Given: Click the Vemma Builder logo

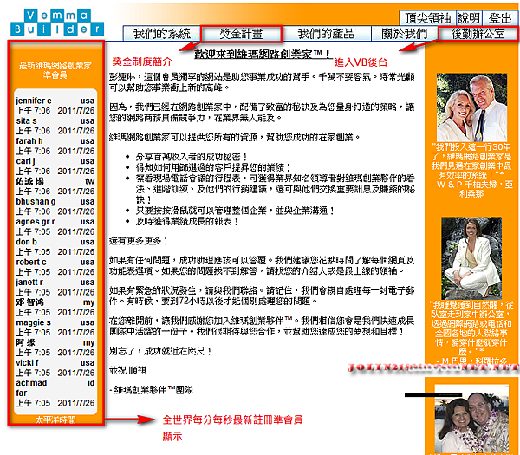Looking at the screenshot, I should tap(57, 23).
